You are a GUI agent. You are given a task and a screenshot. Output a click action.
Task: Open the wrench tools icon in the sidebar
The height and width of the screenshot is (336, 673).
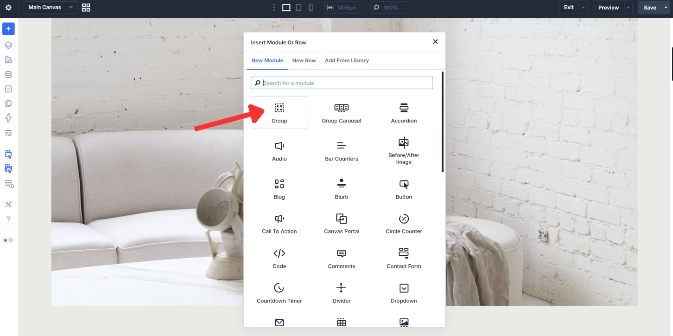(8, 204)
